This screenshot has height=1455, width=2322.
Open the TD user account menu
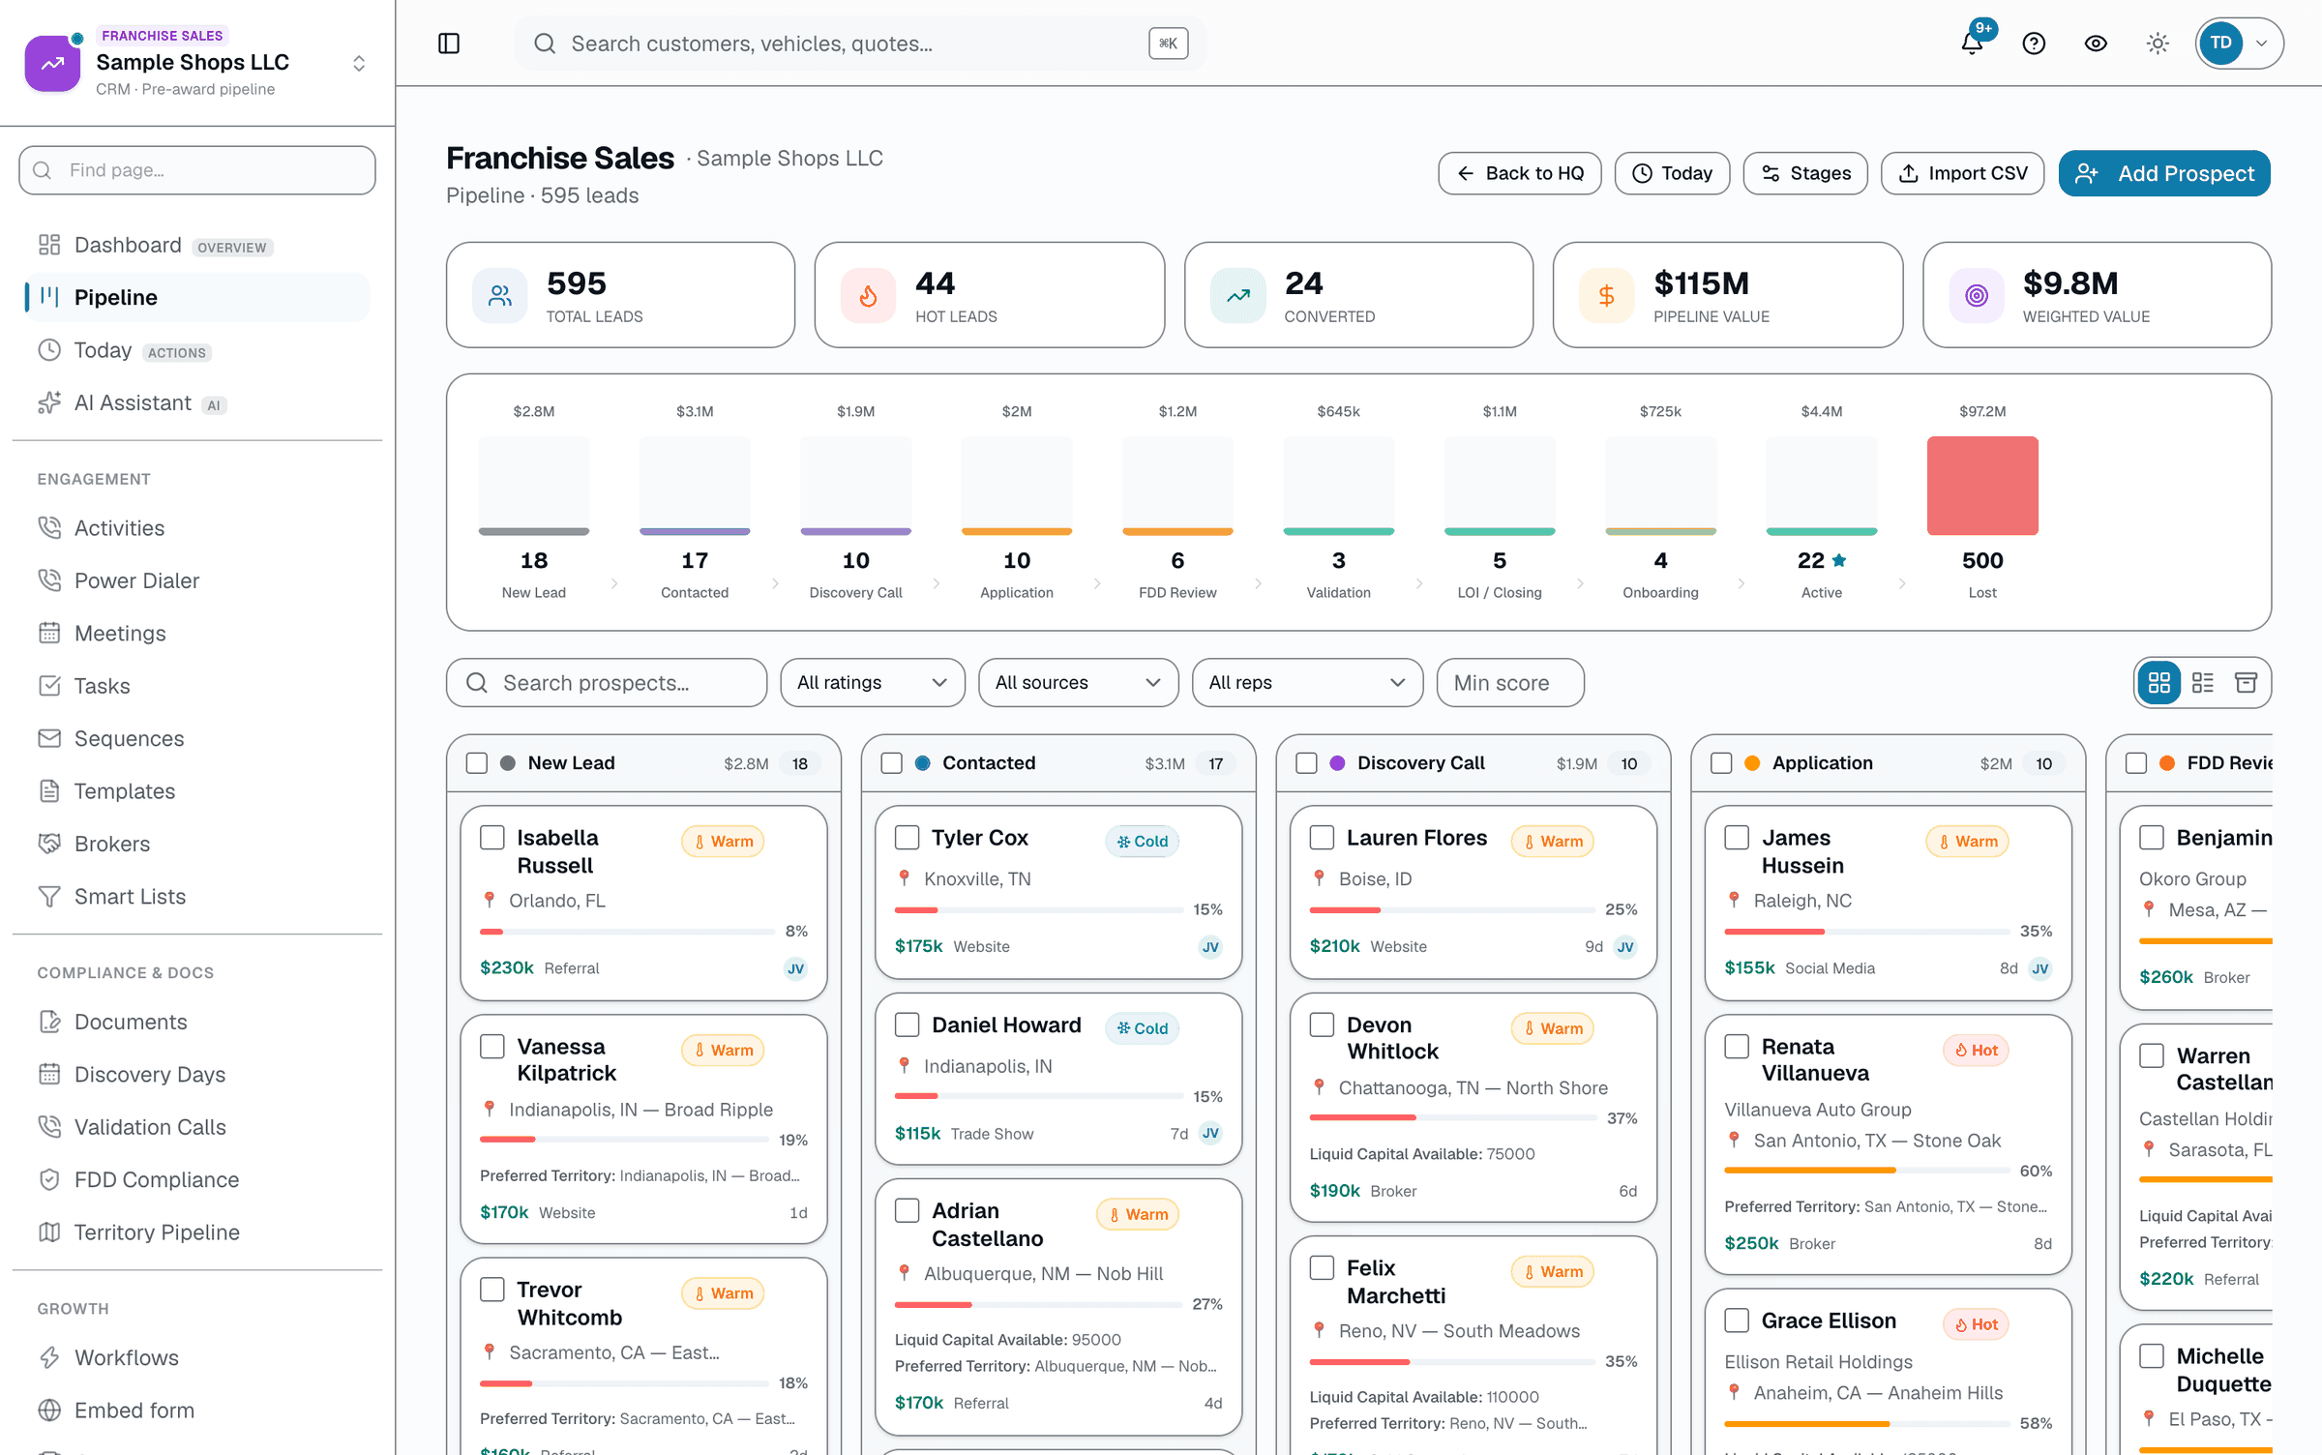click(2239, 44)
